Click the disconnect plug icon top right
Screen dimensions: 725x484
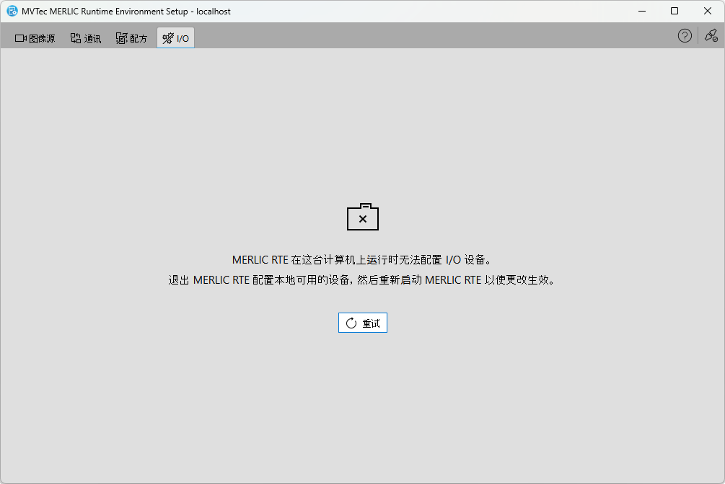pyautogui.click(x=711, y=35)
